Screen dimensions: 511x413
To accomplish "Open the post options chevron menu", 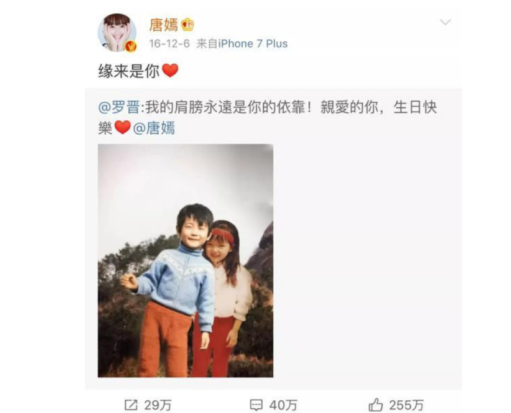I will click(x=445, y=22).
